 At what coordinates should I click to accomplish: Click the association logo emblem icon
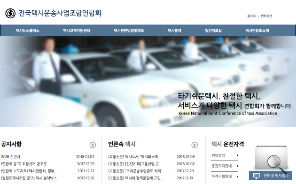pos(10,13)
